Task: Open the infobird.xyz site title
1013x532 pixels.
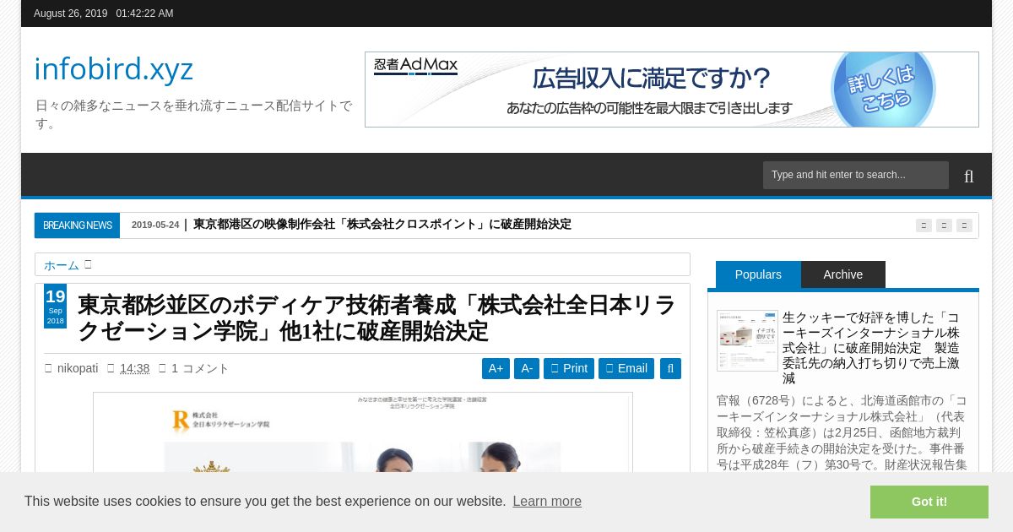Action: click(114, 69)
